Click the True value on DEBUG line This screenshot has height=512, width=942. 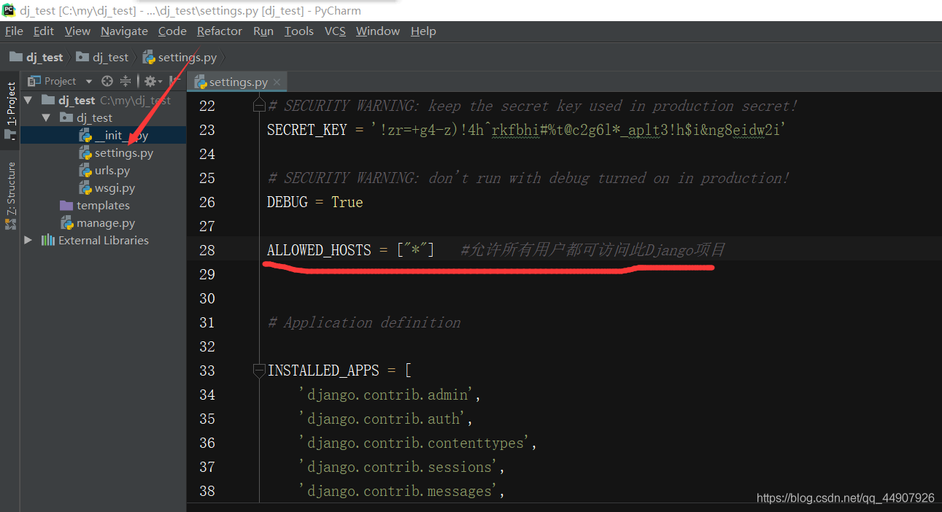point(347,202)
